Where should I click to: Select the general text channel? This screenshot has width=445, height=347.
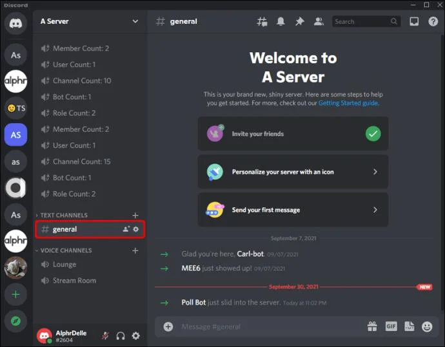point(90,229)
